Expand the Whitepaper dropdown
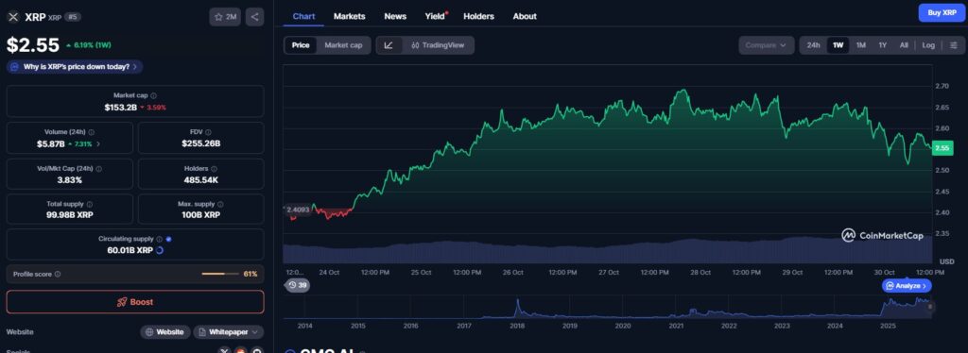Image resolution: width=968 pixels, height=353 pixels. point(229,332)
